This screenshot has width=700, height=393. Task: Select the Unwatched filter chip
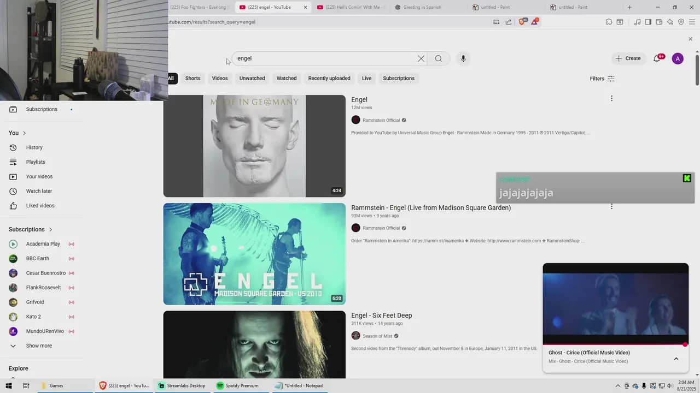click(252, 78)
